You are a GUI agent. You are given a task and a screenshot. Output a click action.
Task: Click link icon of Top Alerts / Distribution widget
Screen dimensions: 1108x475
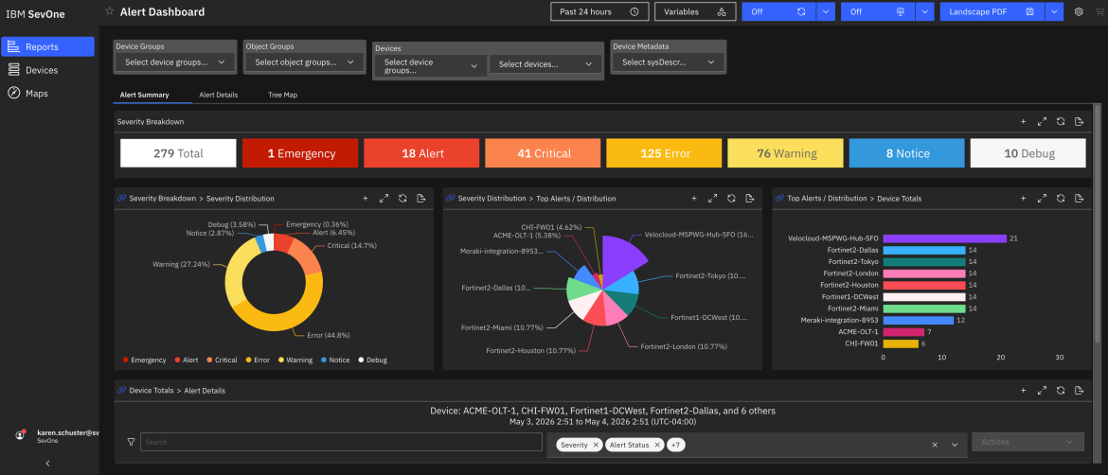pyautogui.click(x=450, y=199)
